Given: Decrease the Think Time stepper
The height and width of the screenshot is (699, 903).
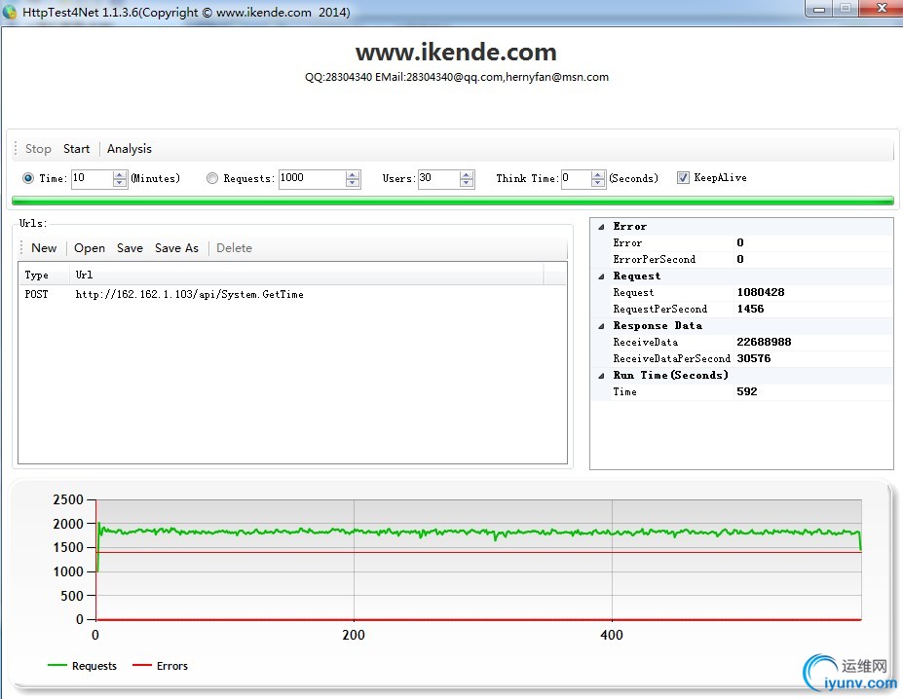Looking at the screenshot, I should (598, 183).
